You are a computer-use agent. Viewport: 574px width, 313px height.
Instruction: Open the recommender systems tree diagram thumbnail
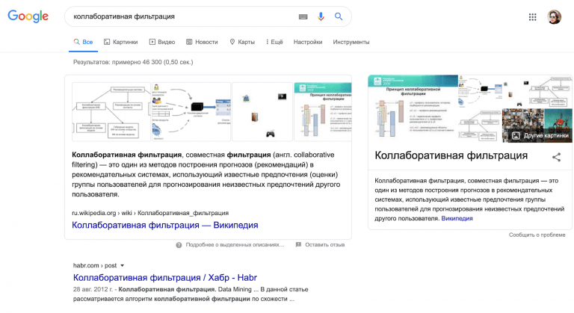pos(111,111)
